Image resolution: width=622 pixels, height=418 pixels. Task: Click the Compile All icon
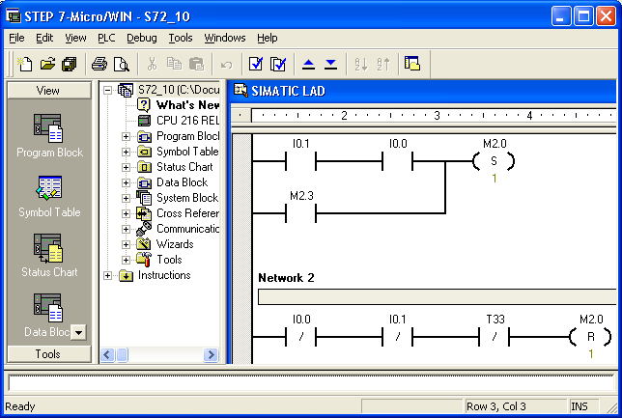coord(278,64)
